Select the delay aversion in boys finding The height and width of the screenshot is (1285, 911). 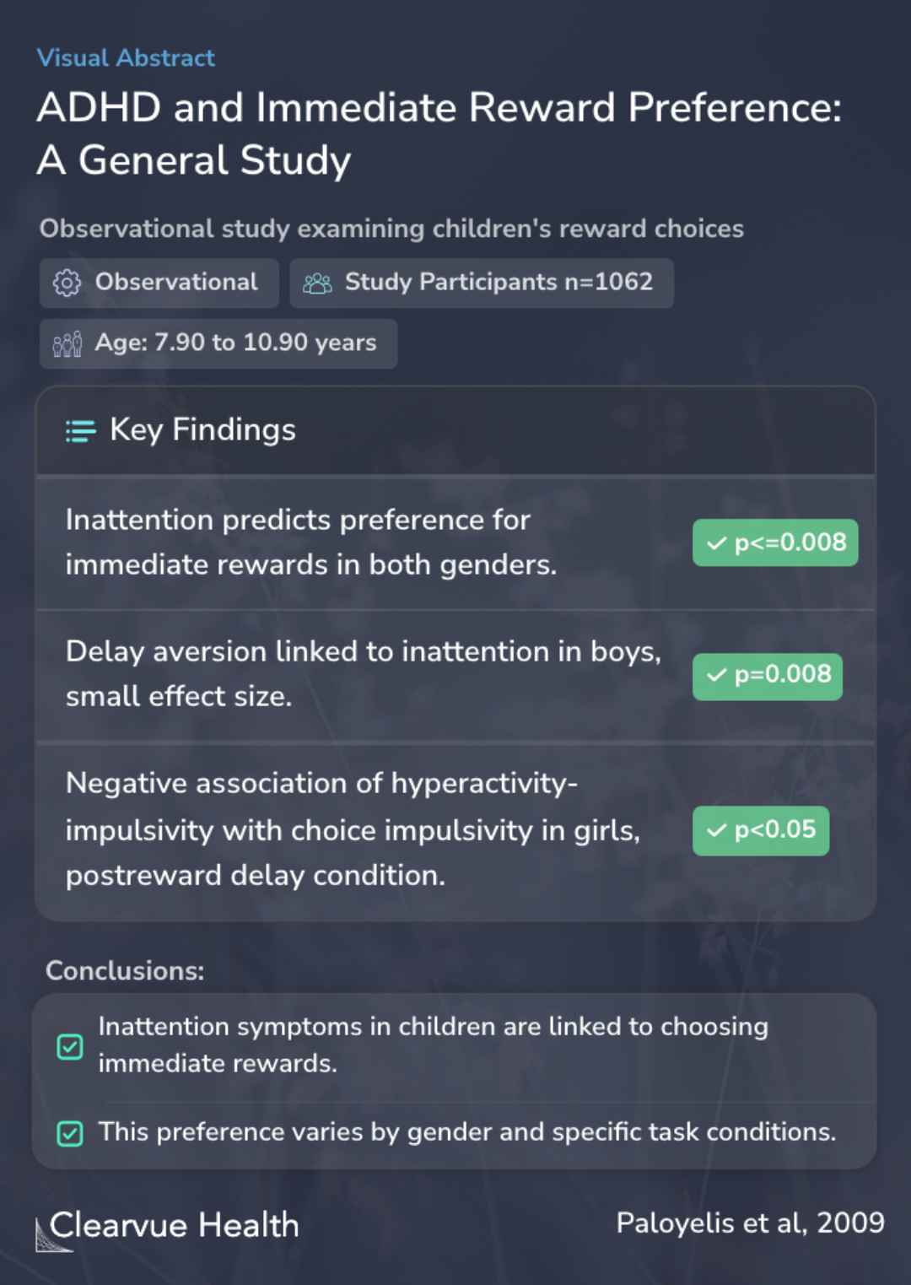455,675
